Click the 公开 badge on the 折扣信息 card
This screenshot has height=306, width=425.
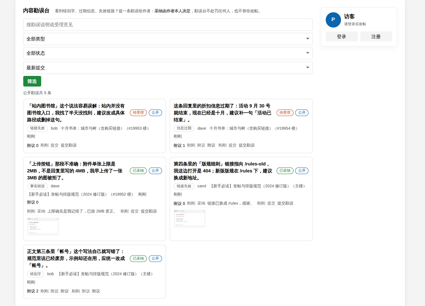302,113
